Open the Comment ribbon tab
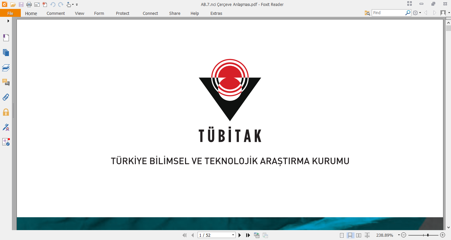This screenshot has height=240, width=451. (x=56, y=14)
